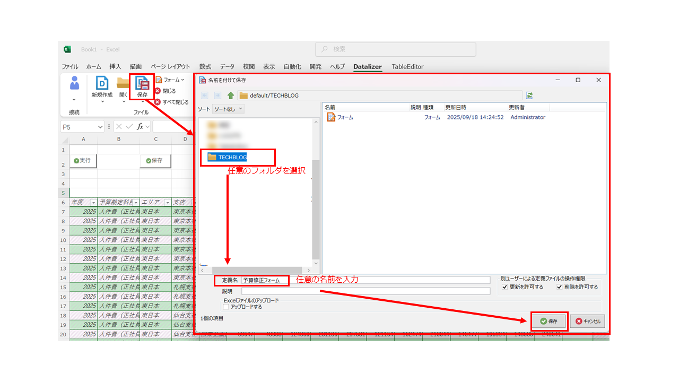Click the Datalizer 保存 ribbon icon
Screen dimensions: 679x382
click(142, 84)
